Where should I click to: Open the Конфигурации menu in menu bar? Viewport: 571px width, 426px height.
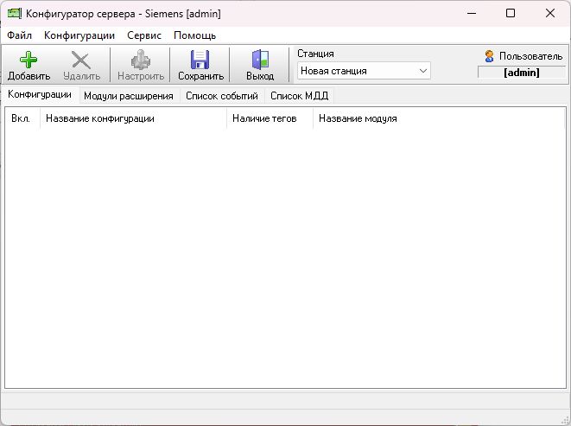(79, 35)
